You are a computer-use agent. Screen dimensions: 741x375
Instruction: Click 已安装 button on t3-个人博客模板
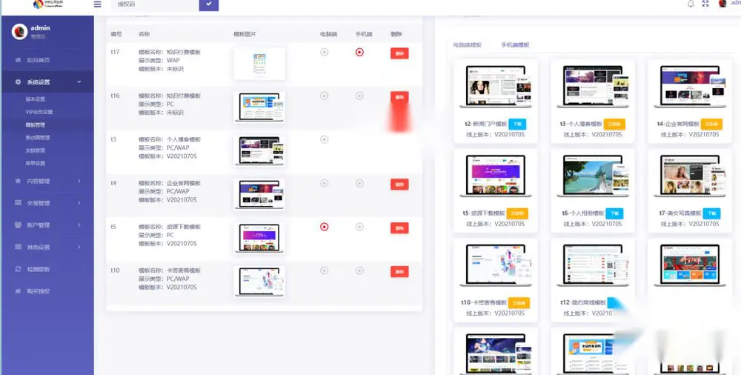coord(614,124)
